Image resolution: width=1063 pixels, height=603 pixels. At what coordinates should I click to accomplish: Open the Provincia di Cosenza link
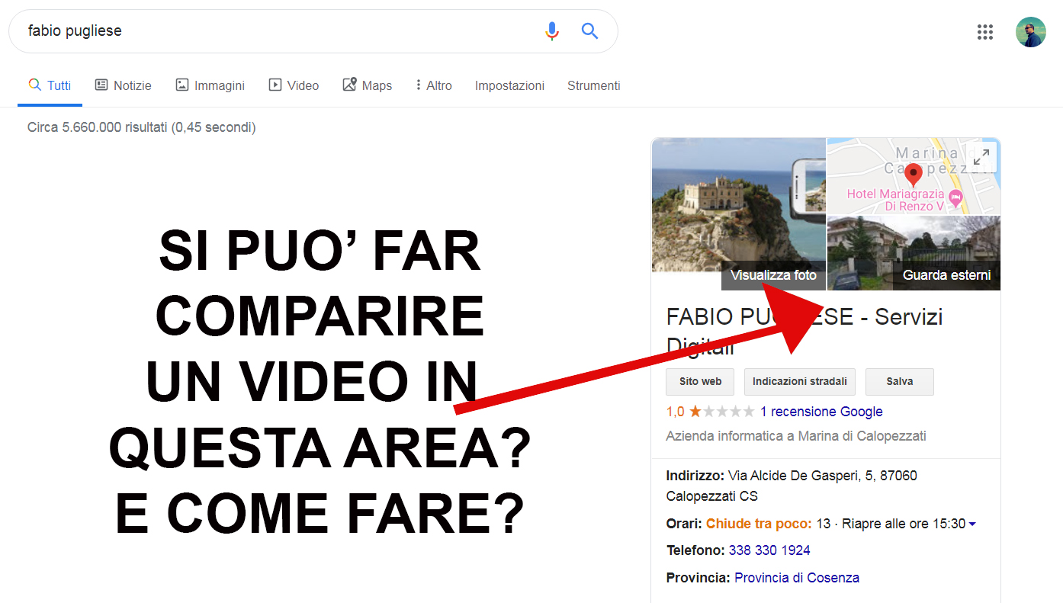[797, 578]
